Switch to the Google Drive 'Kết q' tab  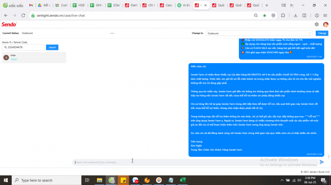[44, 5]
